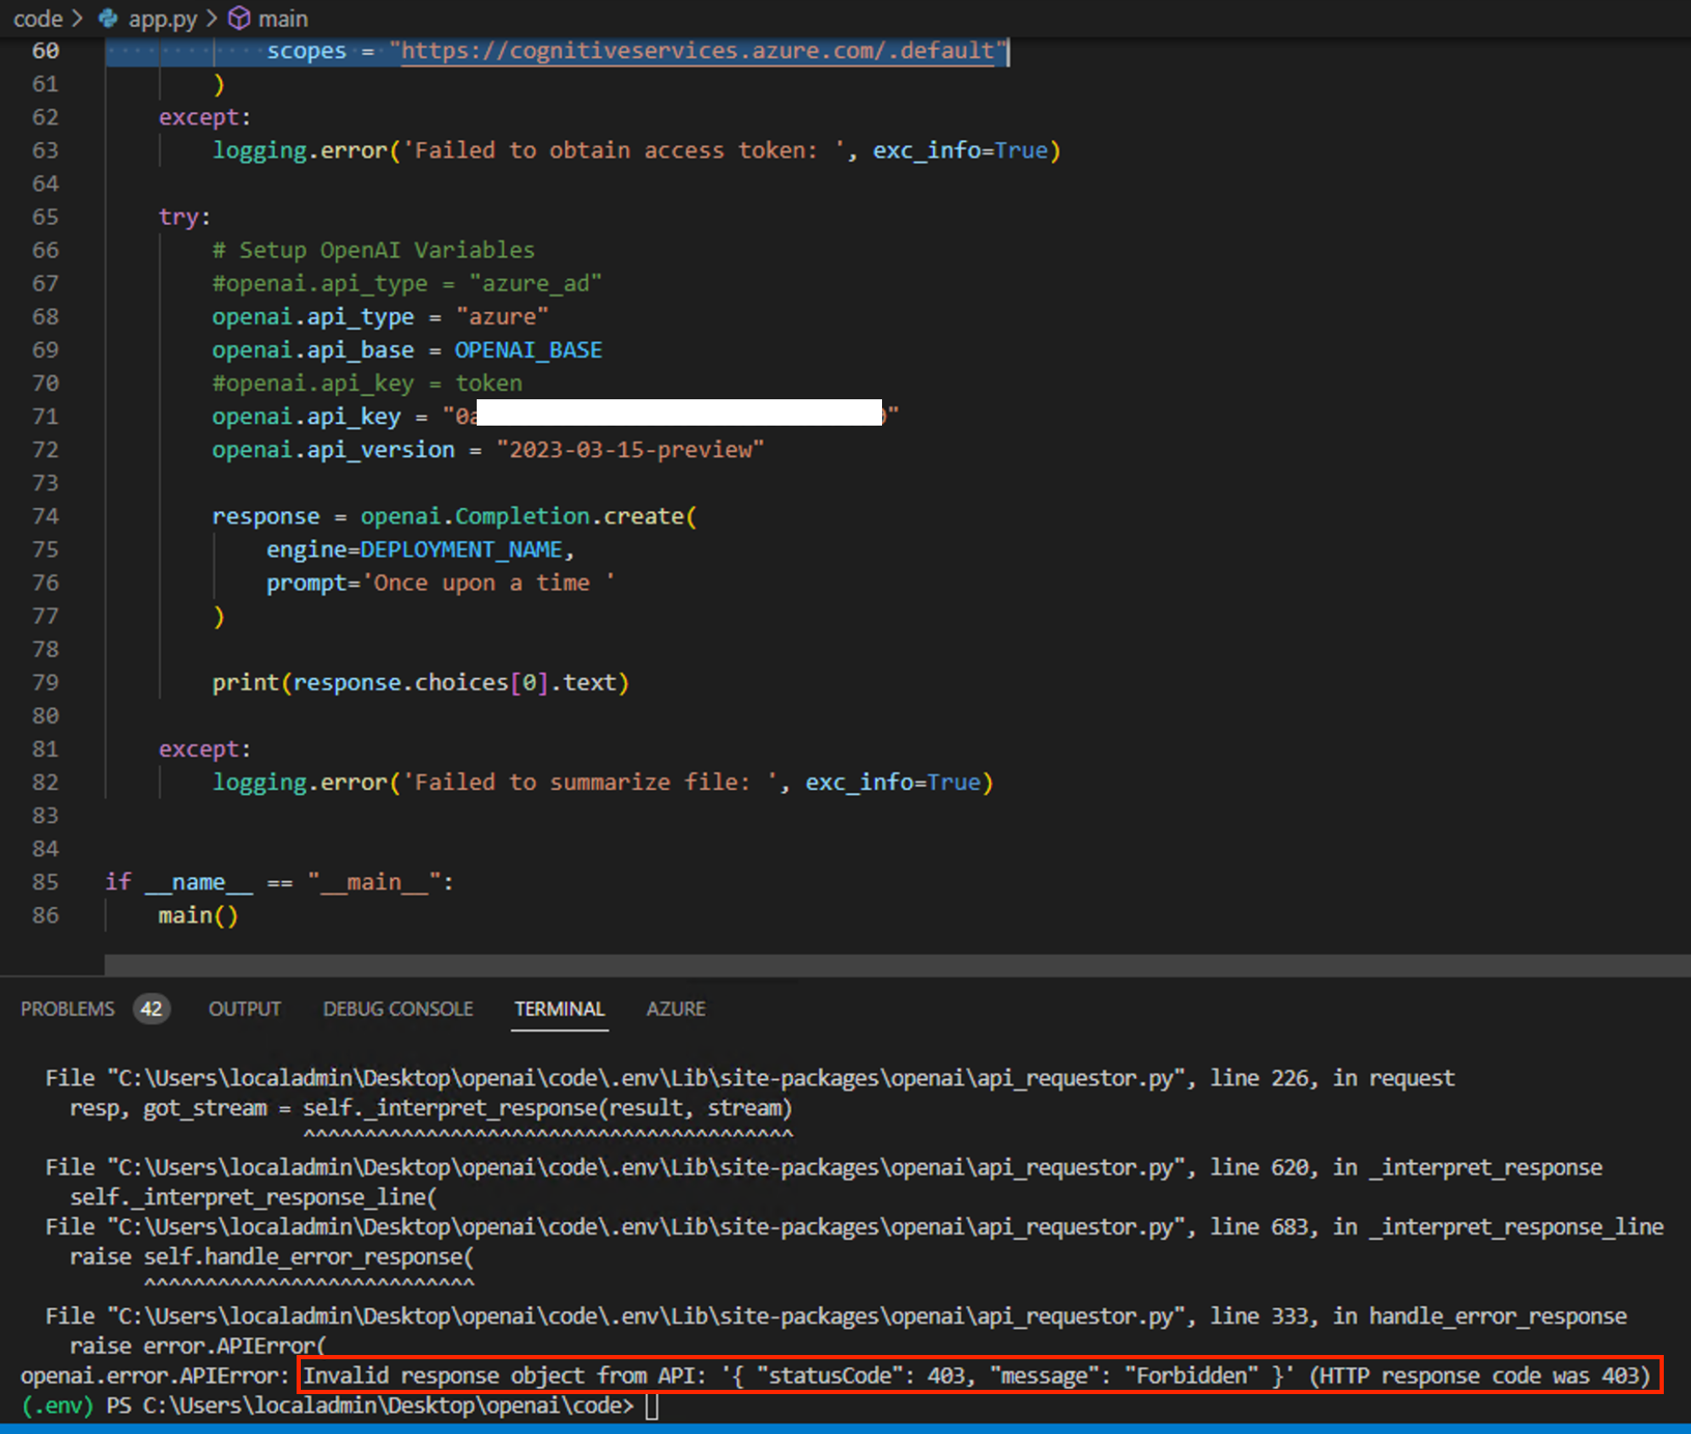This screenshot has width=1691, height=1434.
Task: Open the AZURE panel tab
Action: click(676, 1008)
